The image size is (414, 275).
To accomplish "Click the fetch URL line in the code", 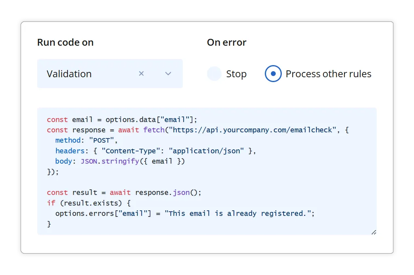I will [198, 130].
